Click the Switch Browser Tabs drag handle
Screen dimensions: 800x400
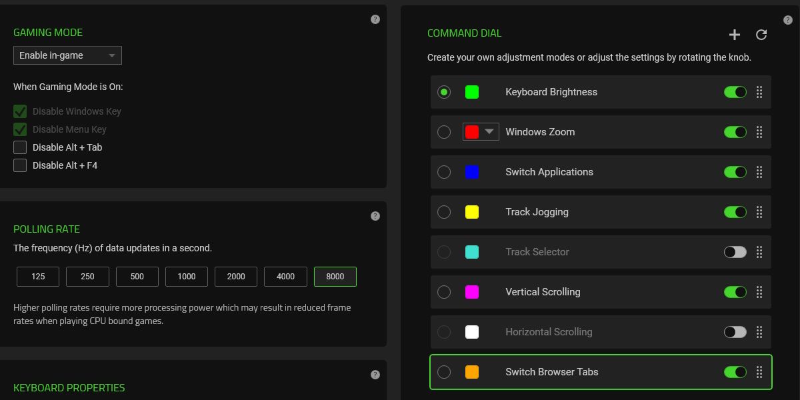pos(759,372)
